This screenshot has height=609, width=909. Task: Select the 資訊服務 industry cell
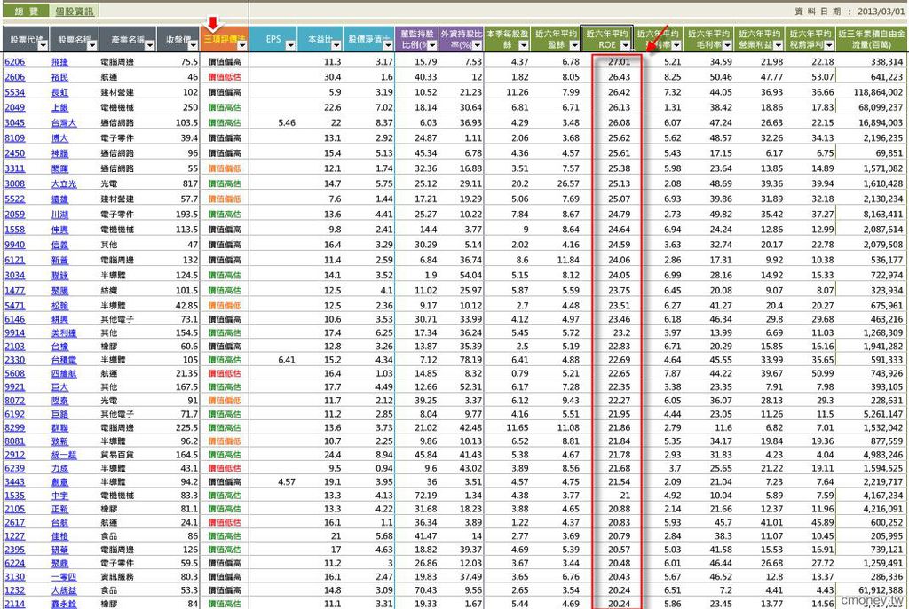(x=117, y=576)
